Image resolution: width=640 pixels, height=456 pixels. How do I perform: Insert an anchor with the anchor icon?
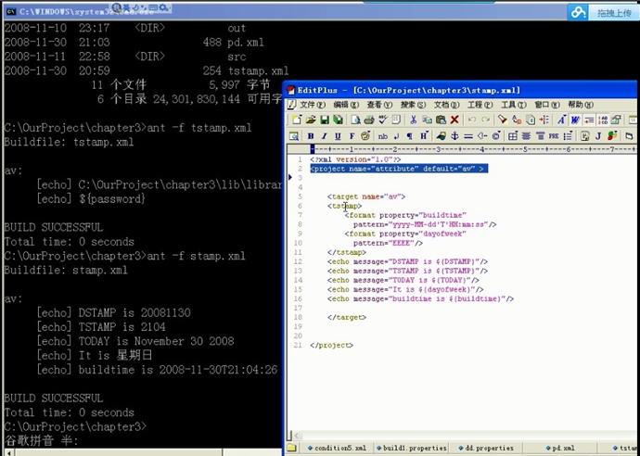pyautogui.click(x=454, y=136)
